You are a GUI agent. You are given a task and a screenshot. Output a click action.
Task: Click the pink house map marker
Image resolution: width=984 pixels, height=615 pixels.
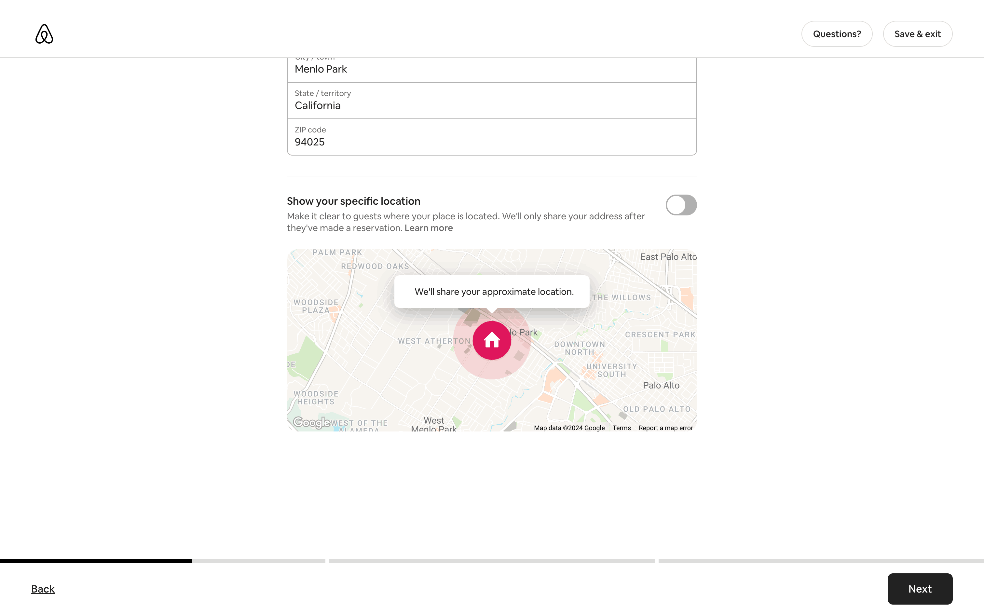[492, 340]
